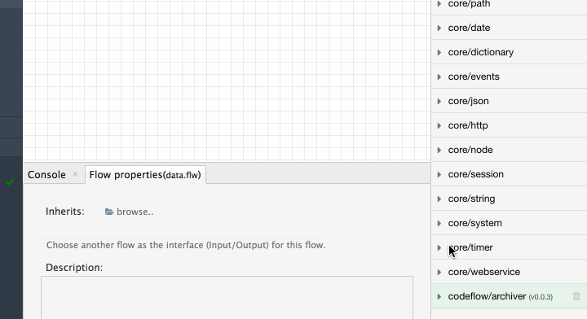The height and width of the screenshot is (319, 587).
Task: Close the Console tab
Action: coord(75,174)
